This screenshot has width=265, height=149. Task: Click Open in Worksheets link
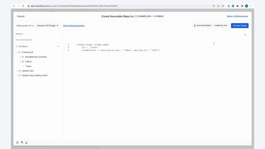point(237,17)
